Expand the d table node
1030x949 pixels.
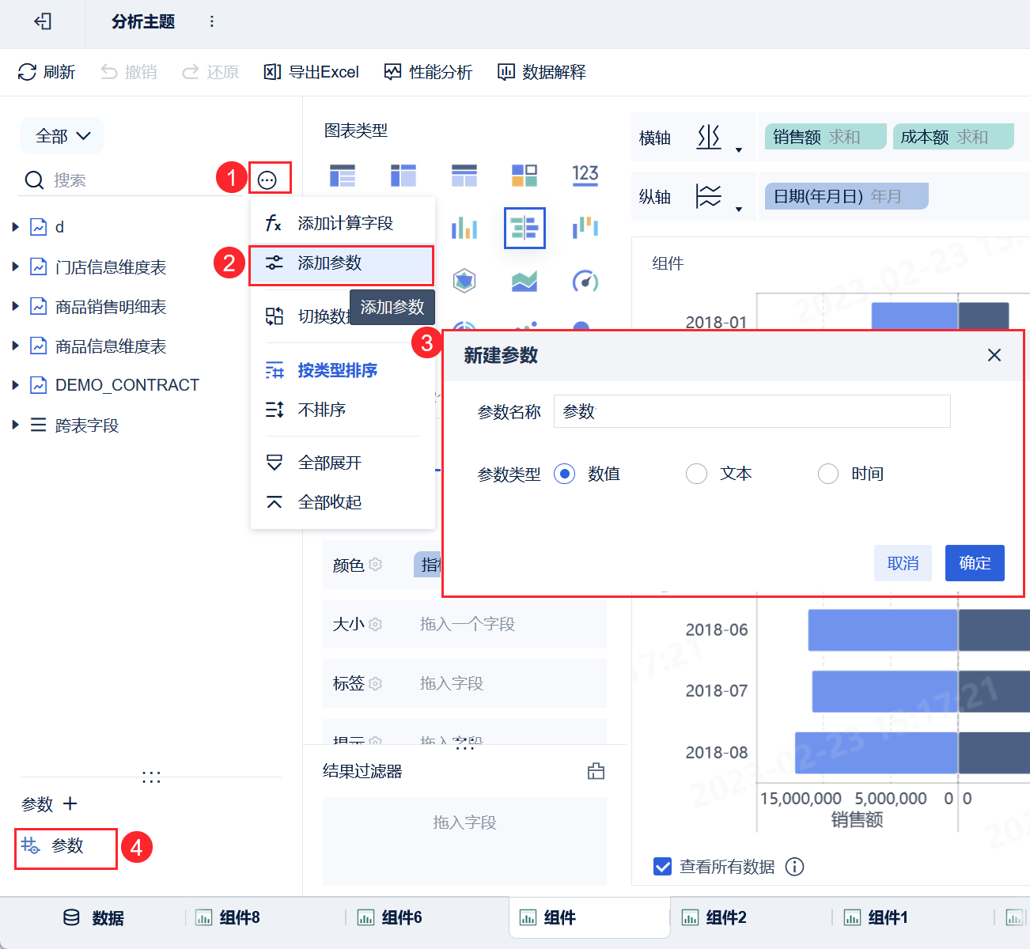click(x=15, y=227)
